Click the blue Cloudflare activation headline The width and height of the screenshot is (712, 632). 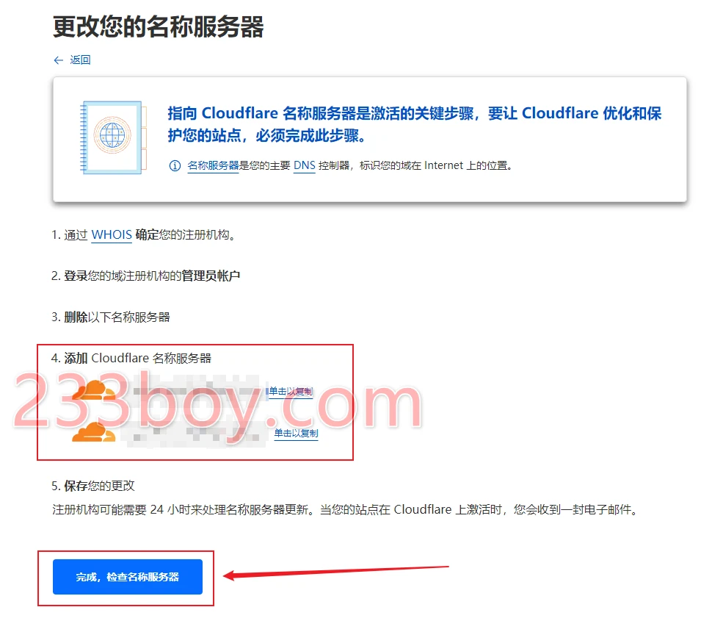414,124
